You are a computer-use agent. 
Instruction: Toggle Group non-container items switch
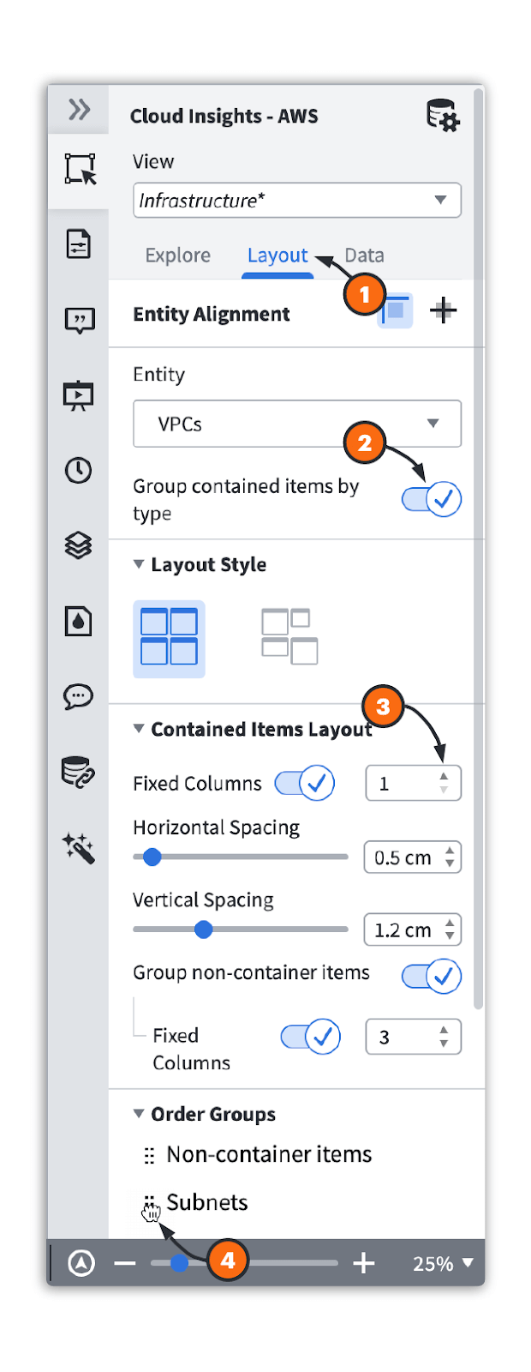coord(432,976)
